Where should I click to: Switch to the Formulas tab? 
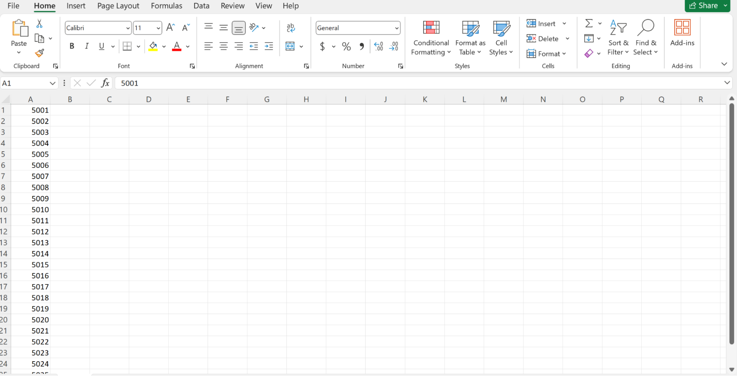coord(167,6)
